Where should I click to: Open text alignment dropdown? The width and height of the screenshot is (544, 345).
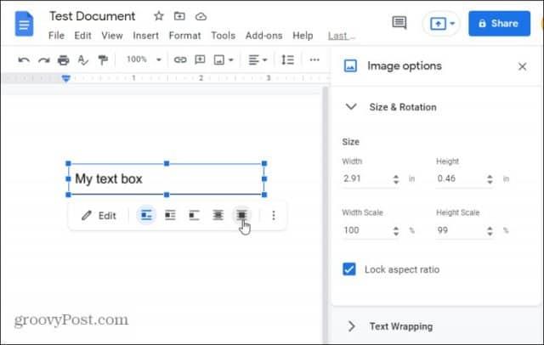tap(258, 60)
